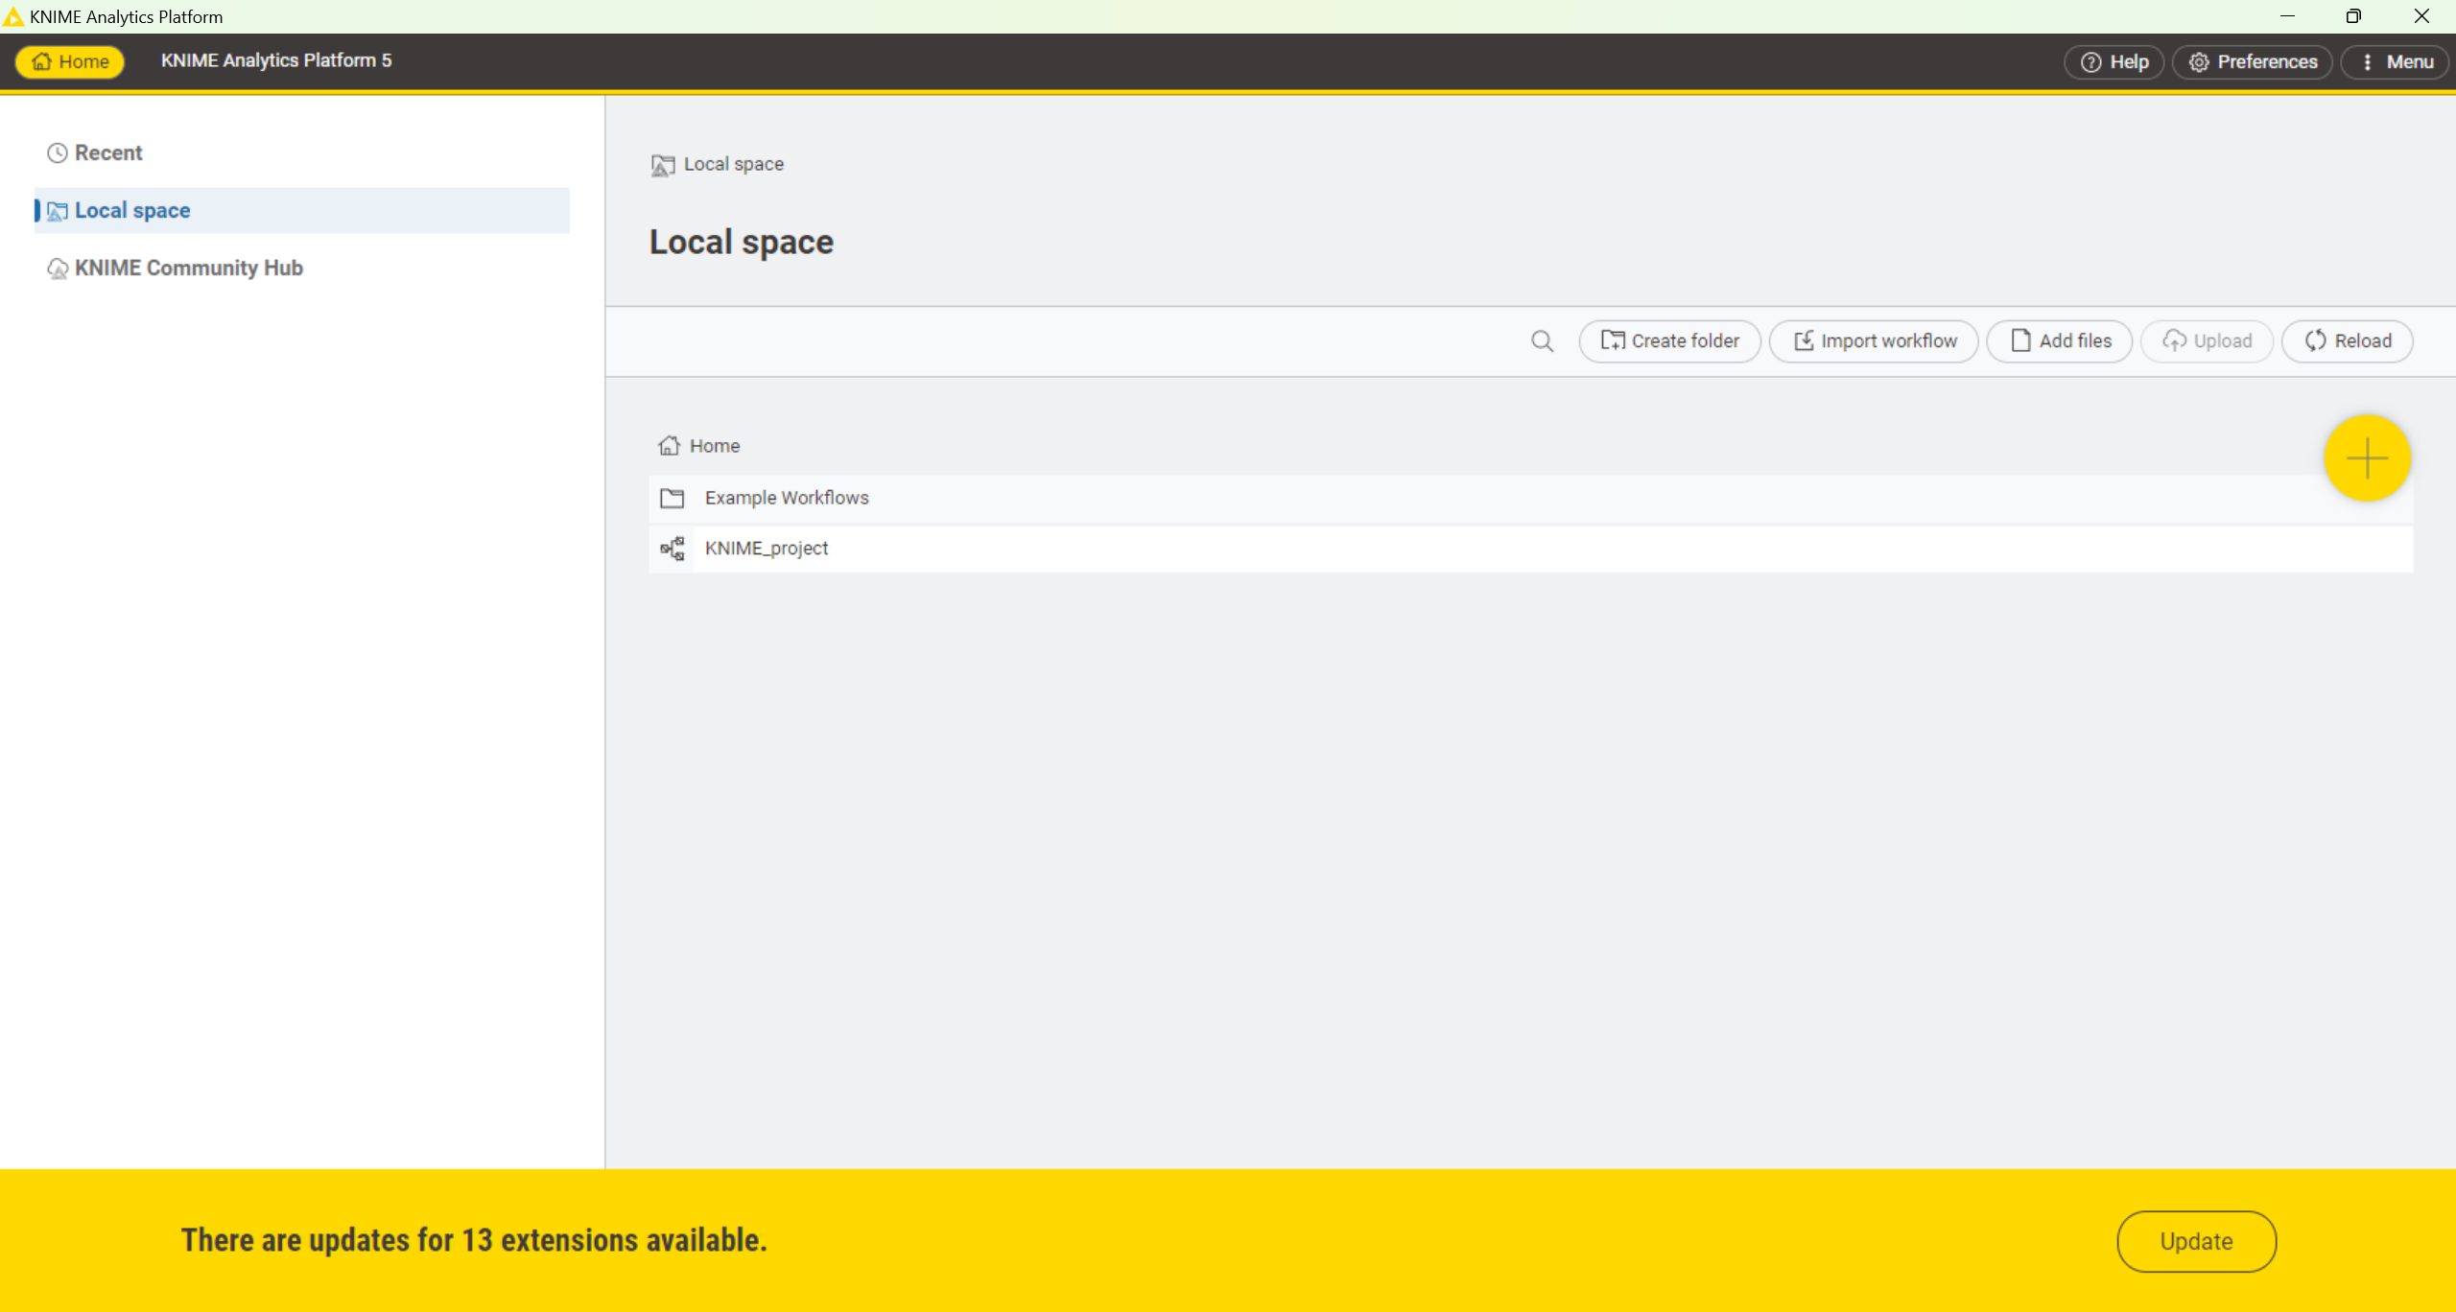Click the Add files document icon

point(2020,341)
